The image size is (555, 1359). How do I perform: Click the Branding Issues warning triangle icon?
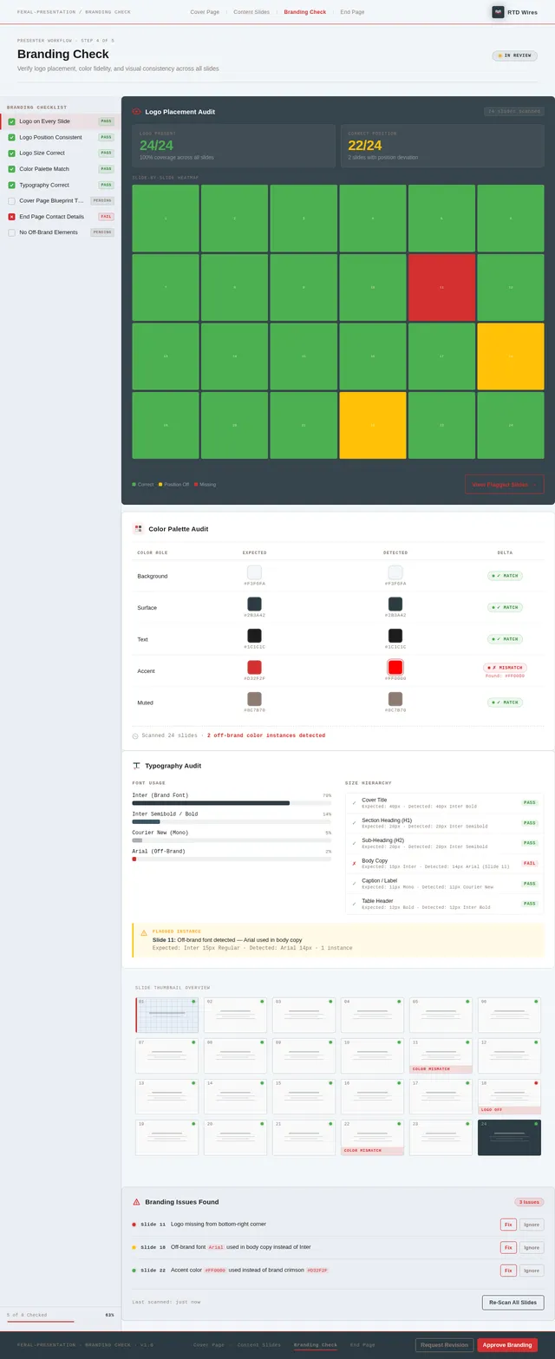136,1202
